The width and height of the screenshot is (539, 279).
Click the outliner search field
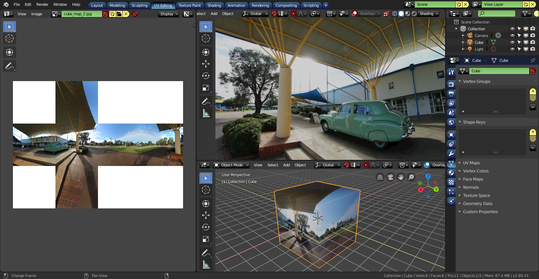496,14
